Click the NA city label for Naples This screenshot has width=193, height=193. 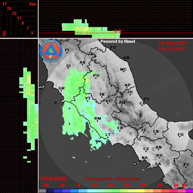pyautogui.click(x=145, y=158)
